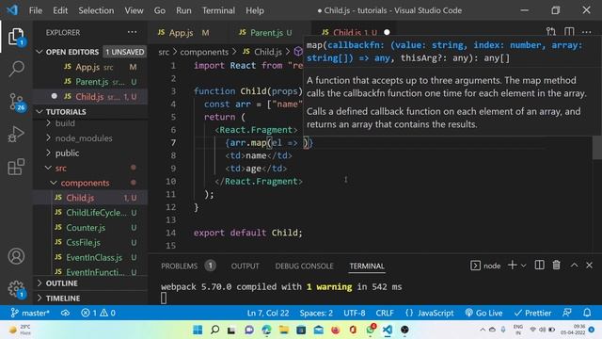Switch to Output panel tab
The image size is (602, 339).
245,266
